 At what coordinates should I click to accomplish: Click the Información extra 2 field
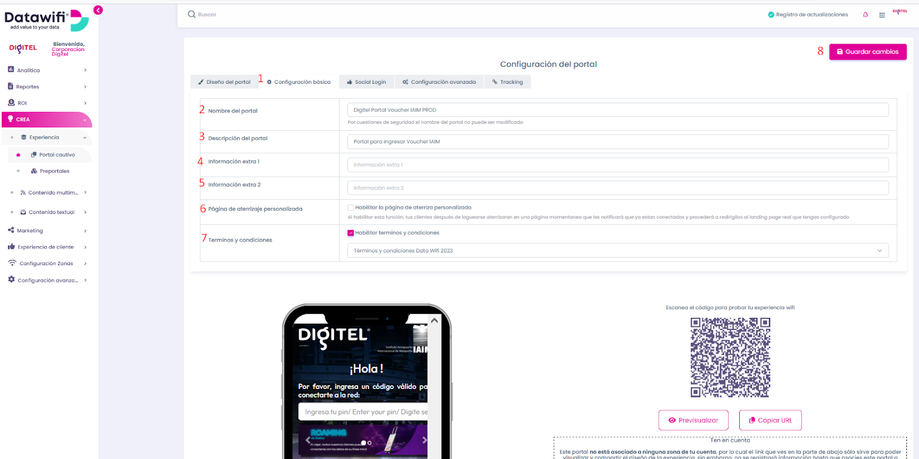tap(618, 188)
